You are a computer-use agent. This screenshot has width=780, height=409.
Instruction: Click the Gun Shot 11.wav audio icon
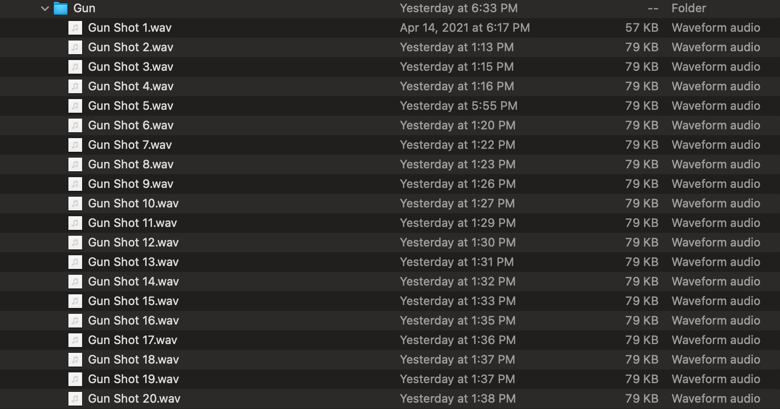pos(75,223)
